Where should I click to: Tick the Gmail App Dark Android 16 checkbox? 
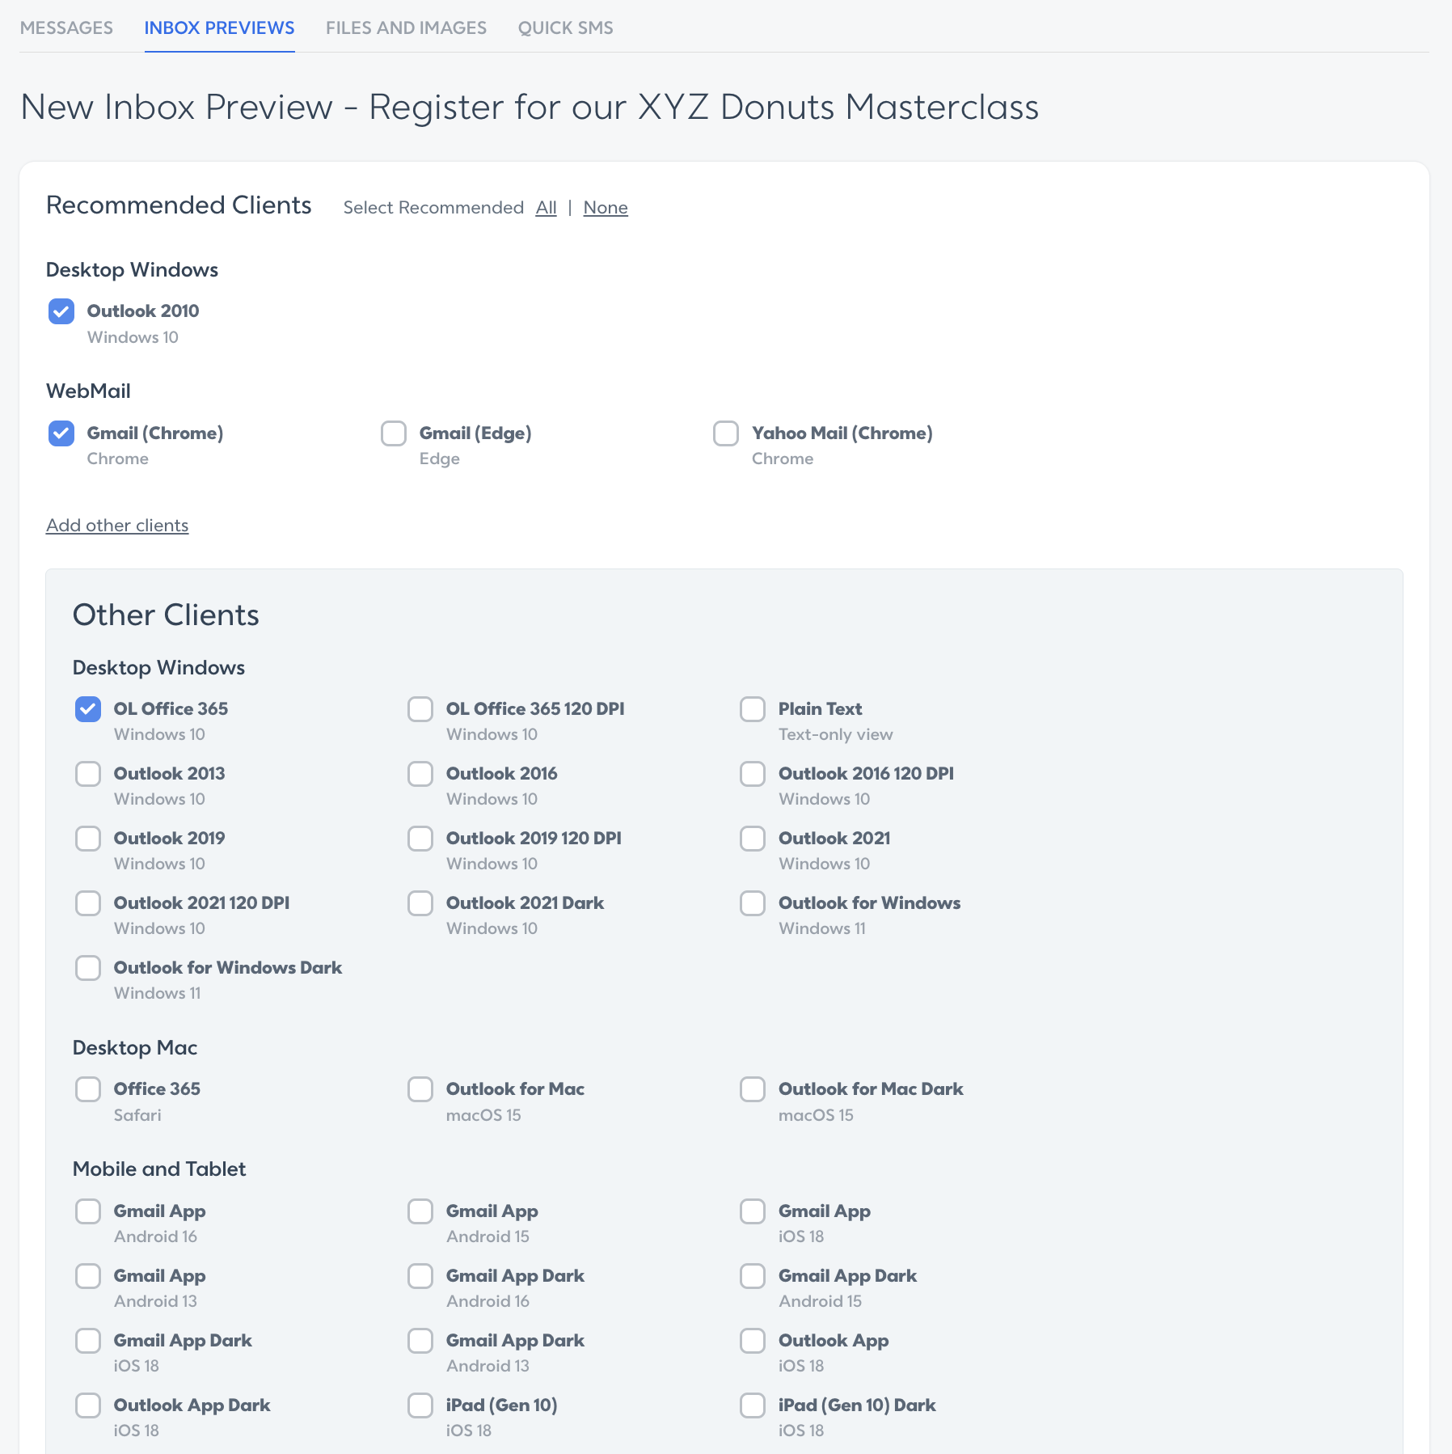tap(420, 1276)
